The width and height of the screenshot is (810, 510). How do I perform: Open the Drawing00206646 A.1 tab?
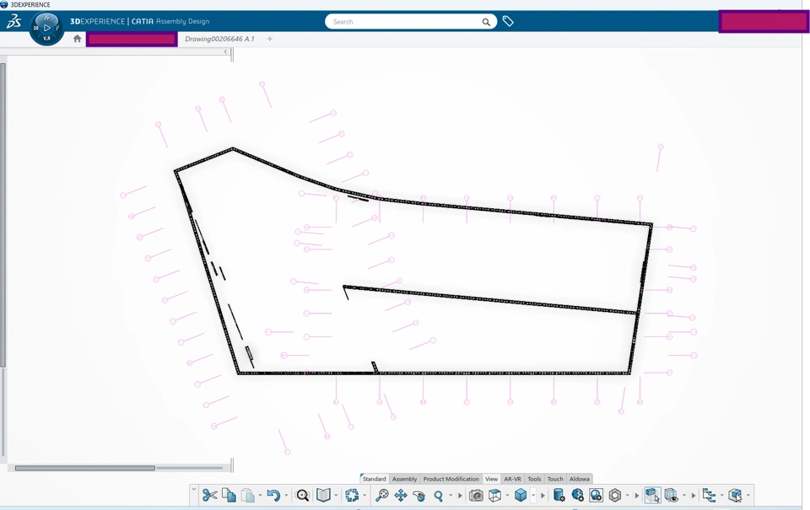coord(219,39)
